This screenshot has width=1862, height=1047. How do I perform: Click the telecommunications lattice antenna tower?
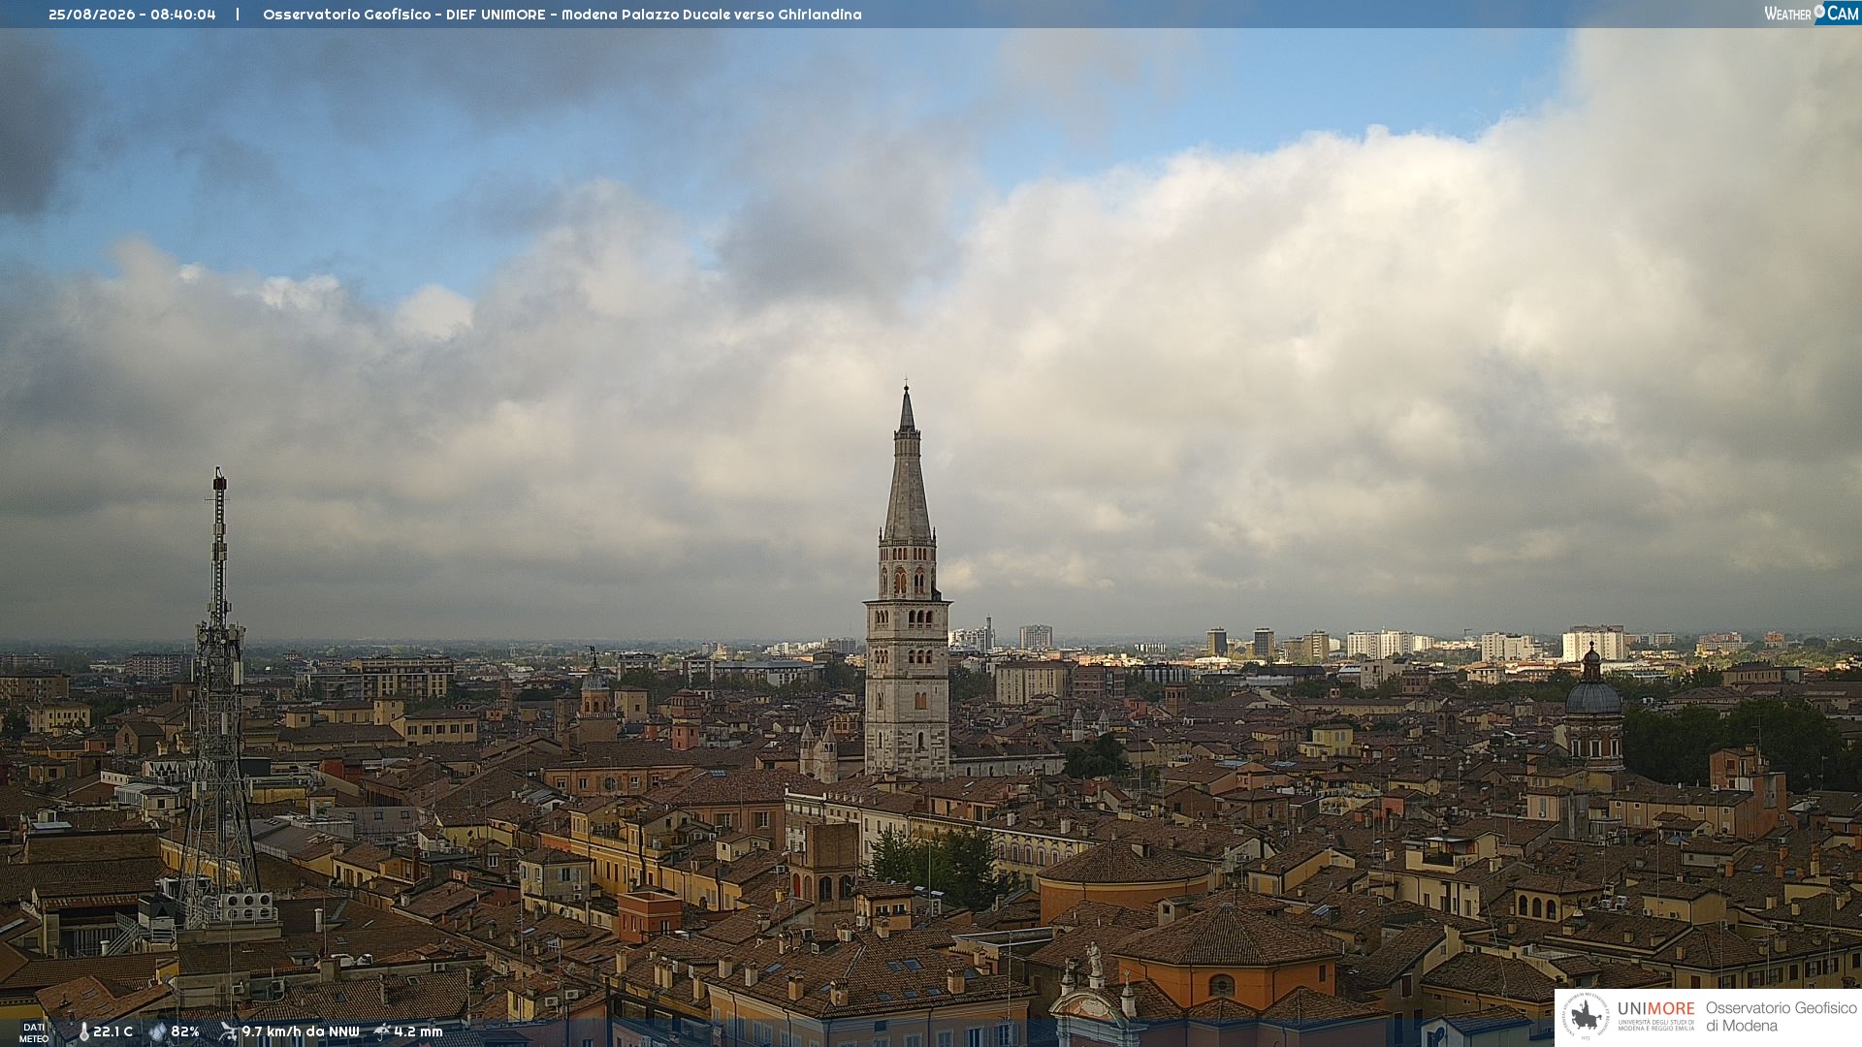click(x=219, y=698)
